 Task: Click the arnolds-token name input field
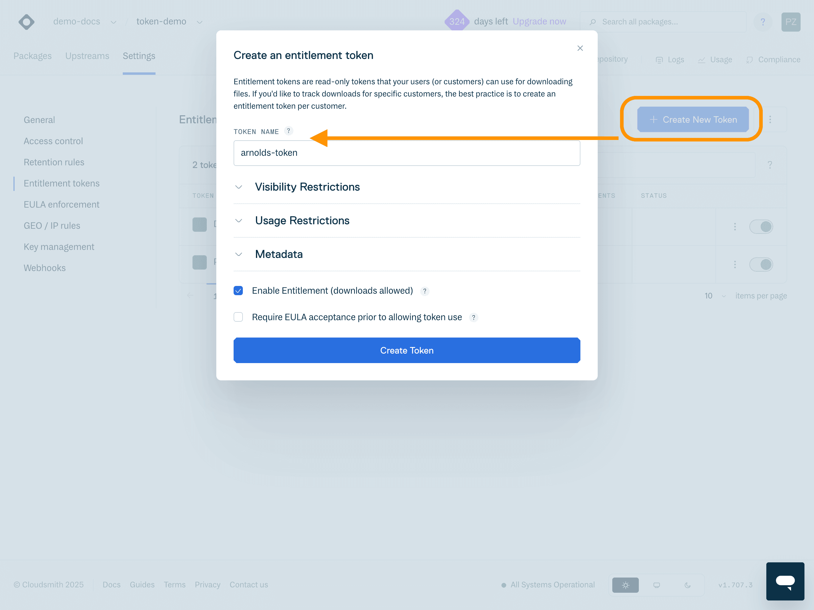click(406, 153)
